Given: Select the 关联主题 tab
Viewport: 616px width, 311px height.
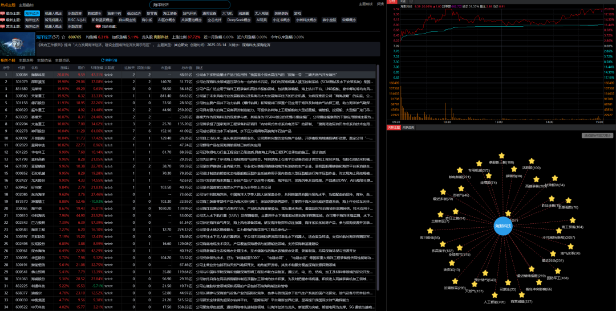Looking at the screenshot, I should point(394,127).
